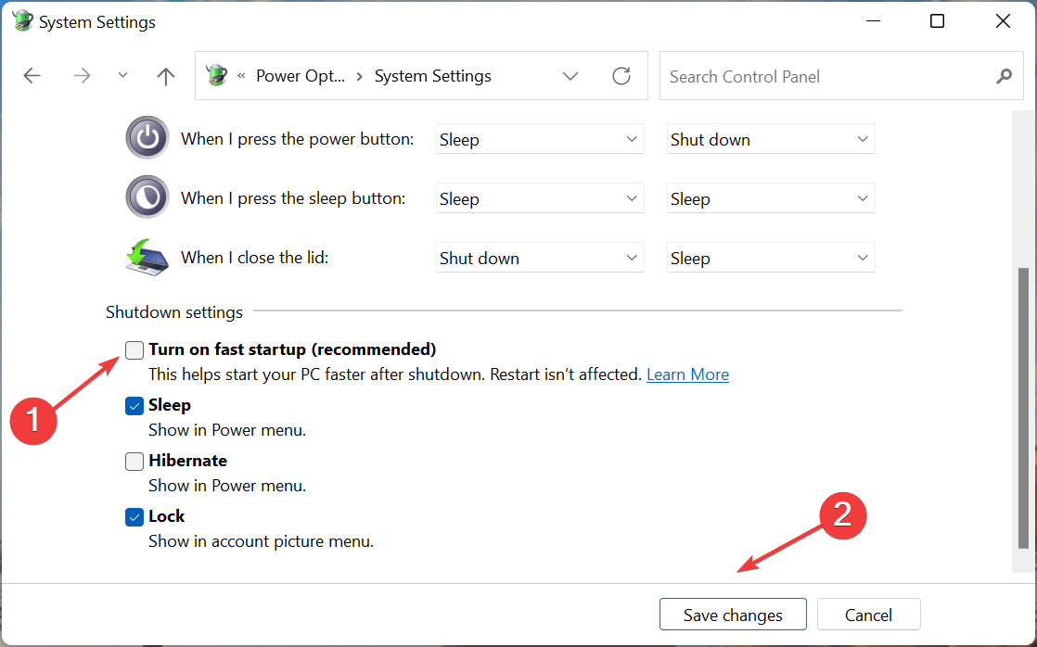The height and width of the screenshot is (647, 1037).
Task: Select Power Options in the breadcrumb
Action: click(301, 75)
